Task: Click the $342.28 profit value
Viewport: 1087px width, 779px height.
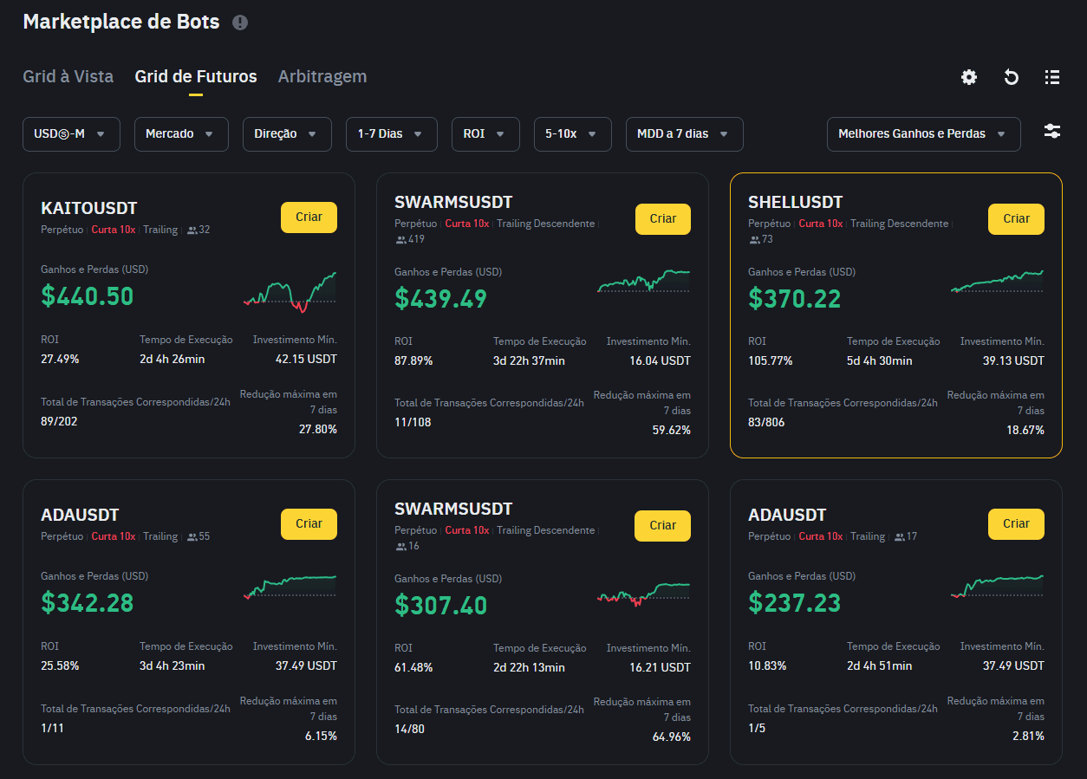Action: (x=88, y=602)
